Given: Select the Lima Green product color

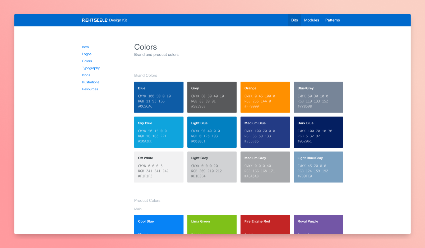Looking at the screenshot, I should click(212, 224).
